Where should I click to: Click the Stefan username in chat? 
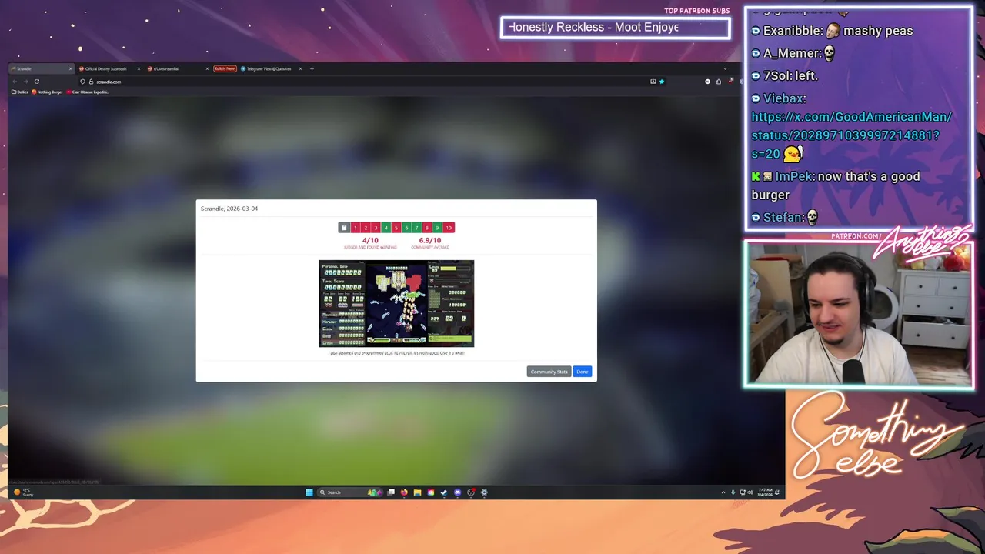click(783, 218)
